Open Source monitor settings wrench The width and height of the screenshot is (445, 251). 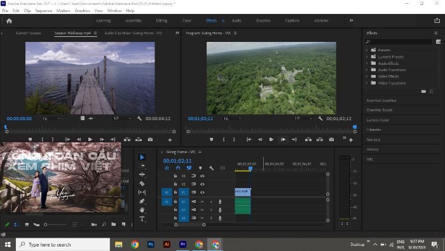tap(139, 118)
